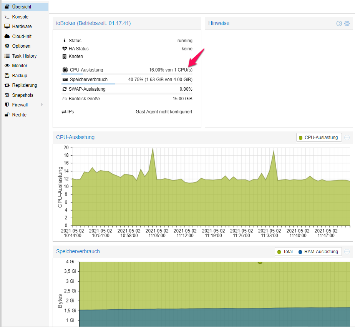Image resolution: width=355 pixels, height=327 pixels.
Task: Expand the Firewall submenu arrow
Action: coord(42,105)
